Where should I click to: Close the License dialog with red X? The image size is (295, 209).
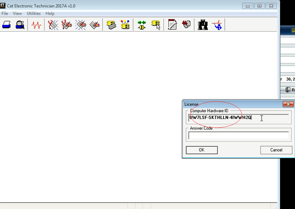pyautogui.click(x=288, y=104)
